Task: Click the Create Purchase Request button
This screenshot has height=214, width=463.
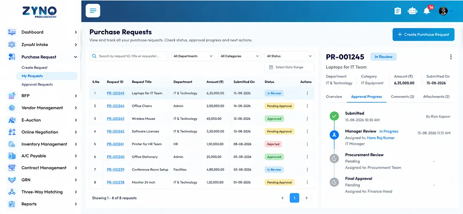Action: coord(423,35)
